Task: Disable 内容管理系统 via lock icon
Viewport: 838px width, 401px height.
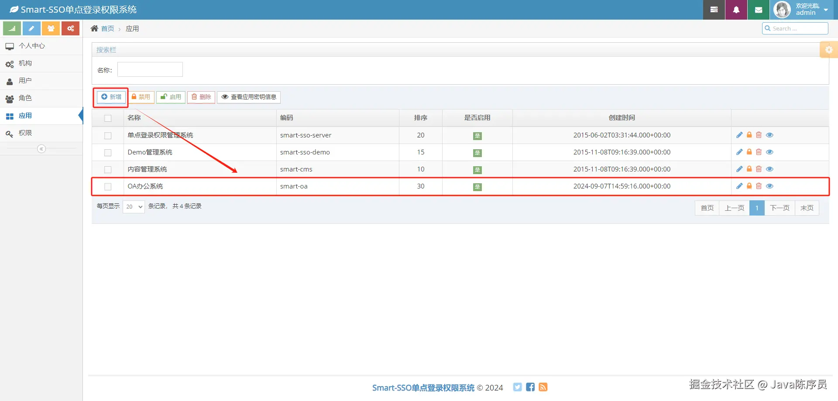Action: pyautogui.click(x=749, y=169)
